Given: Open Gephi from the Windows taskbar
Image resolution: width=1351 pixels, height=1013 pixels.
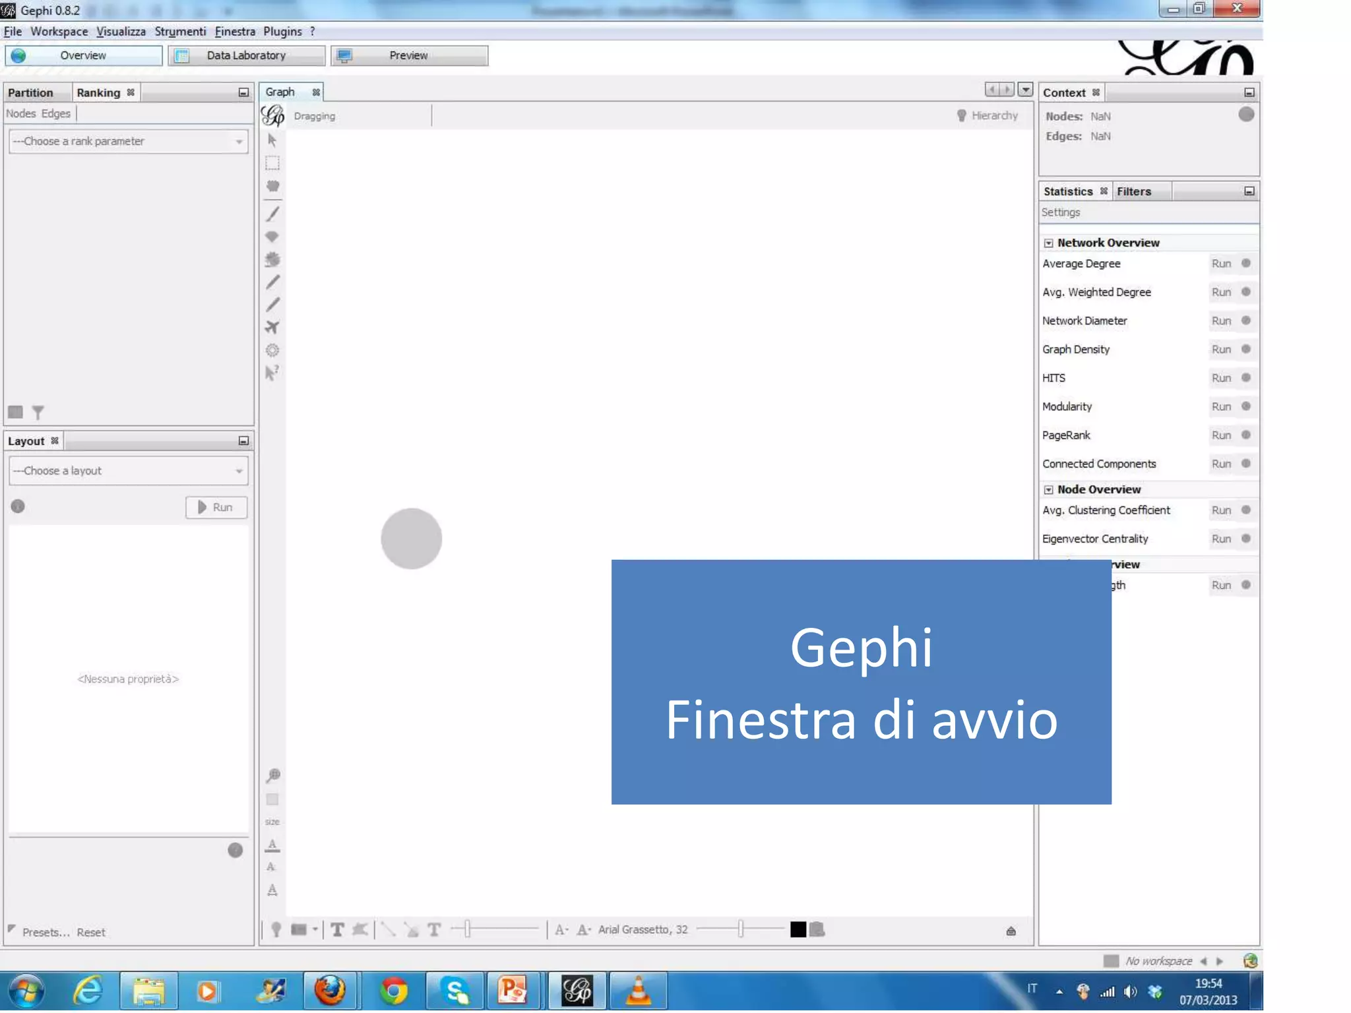Looking at the screenshot, I should click(577, 991).
